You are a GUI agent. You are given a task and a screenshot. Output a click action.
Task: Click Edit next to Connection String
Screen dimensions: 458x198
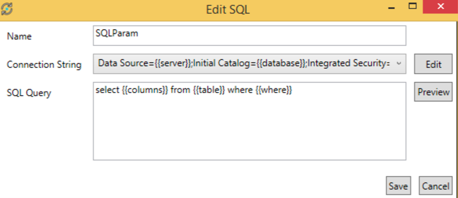[x=433, y=64]
